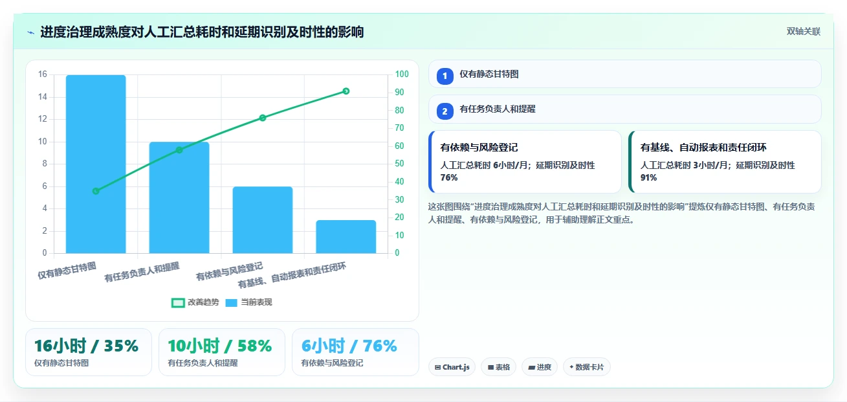
Task: Click the number 1 badge for 仅有静态甘特图
Action: (x=445, y=76)
